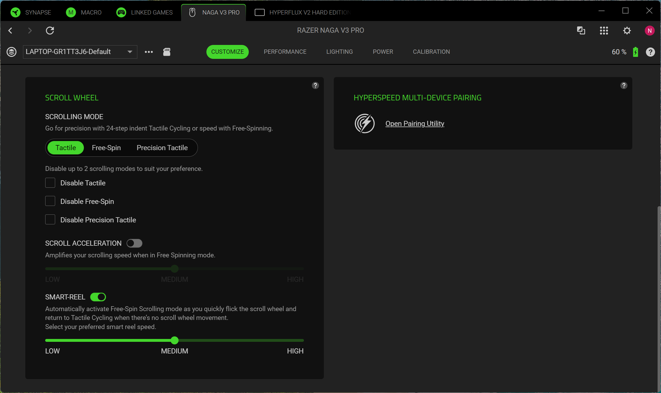The image size is (661, 393).
Task: Expand the LAPTOP-GR1TT3J6-Default profile dropdown
Action: point(80,52)
